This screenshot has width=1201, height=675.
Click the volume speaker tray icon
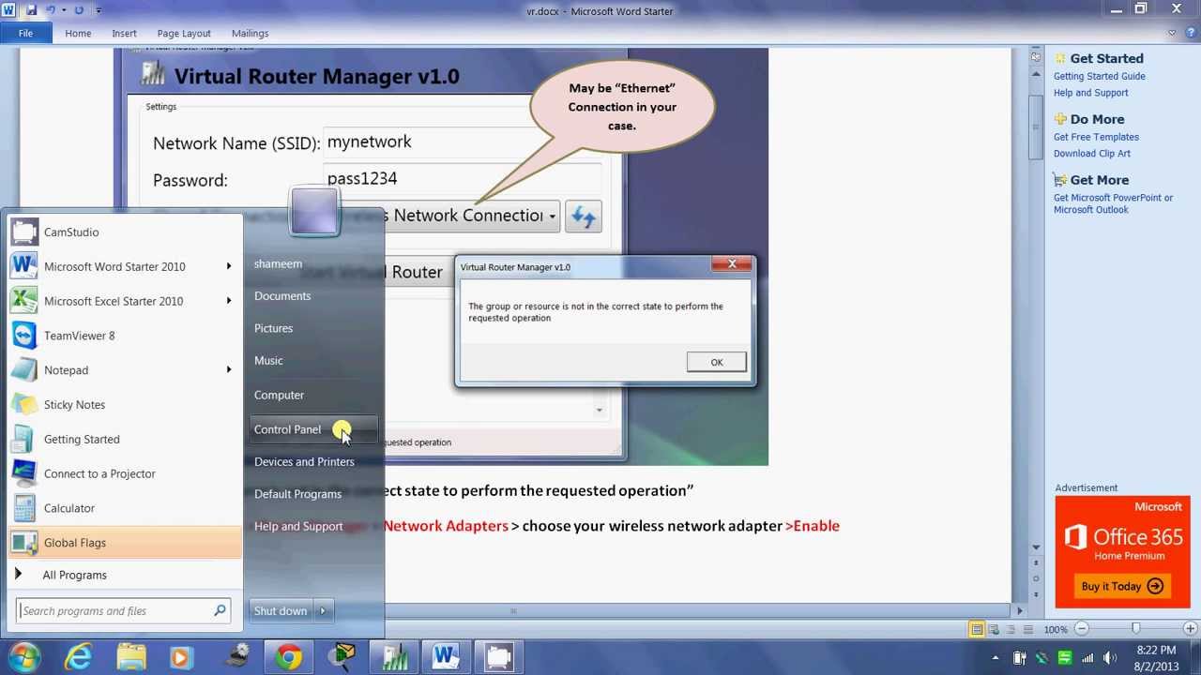coord(1111,658)
